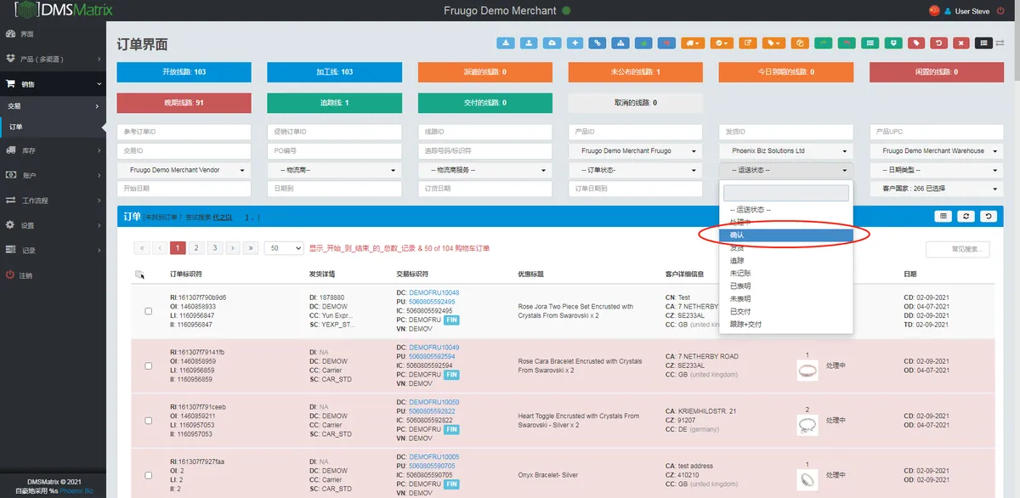Image resolution: width=1020 pixels, height=498 pixels.
Task: Open the page size dropdown showing 50
Action: click(284, 248)
